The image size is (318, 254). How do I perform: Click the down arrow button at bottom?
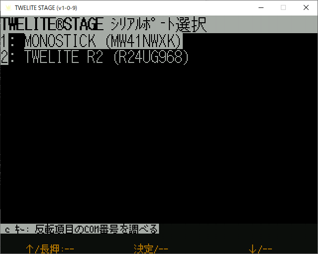click(261, 249)
